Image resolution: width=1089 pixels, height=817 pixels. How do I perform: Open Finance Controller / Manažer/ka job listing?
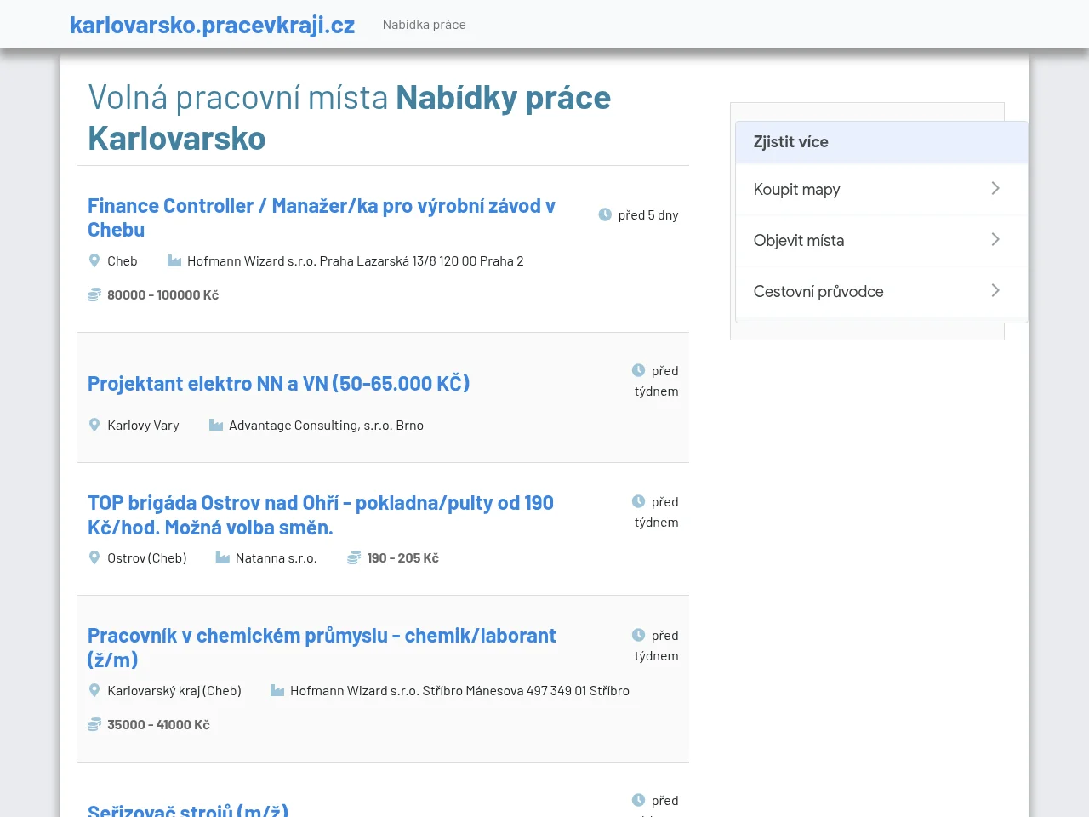pyautogui.click(x=322, y=218)
